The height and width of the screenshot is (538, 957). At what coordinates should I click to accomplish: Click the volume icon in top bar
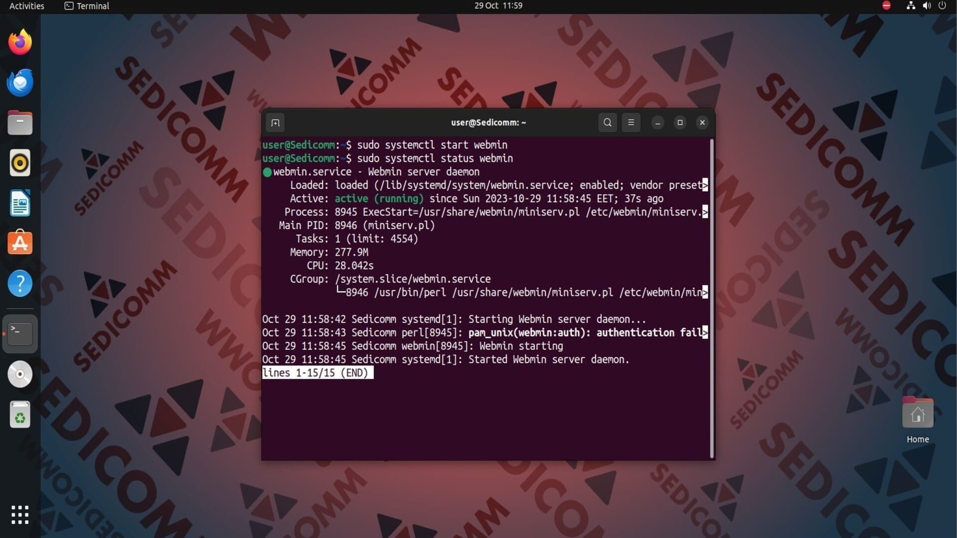(x=927, y=5)
